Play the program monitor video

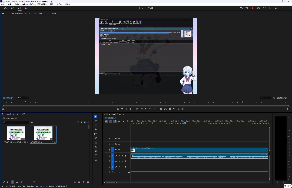(x=146, y=109)
